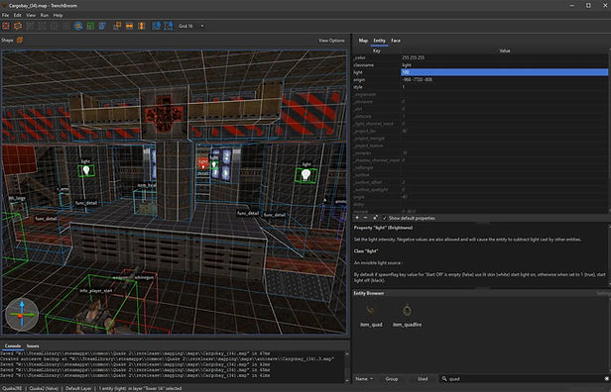The image size is (611, 392).
Task: Toggle the Used filter in Entity Browser
Action: 423,379
